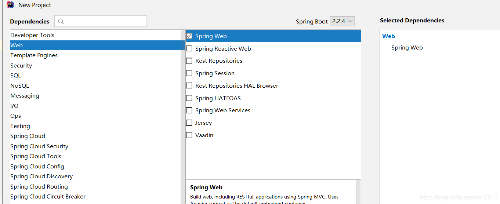Select the Spring Cloud Config category
This screenshot has width=500, height=204.
95,167
